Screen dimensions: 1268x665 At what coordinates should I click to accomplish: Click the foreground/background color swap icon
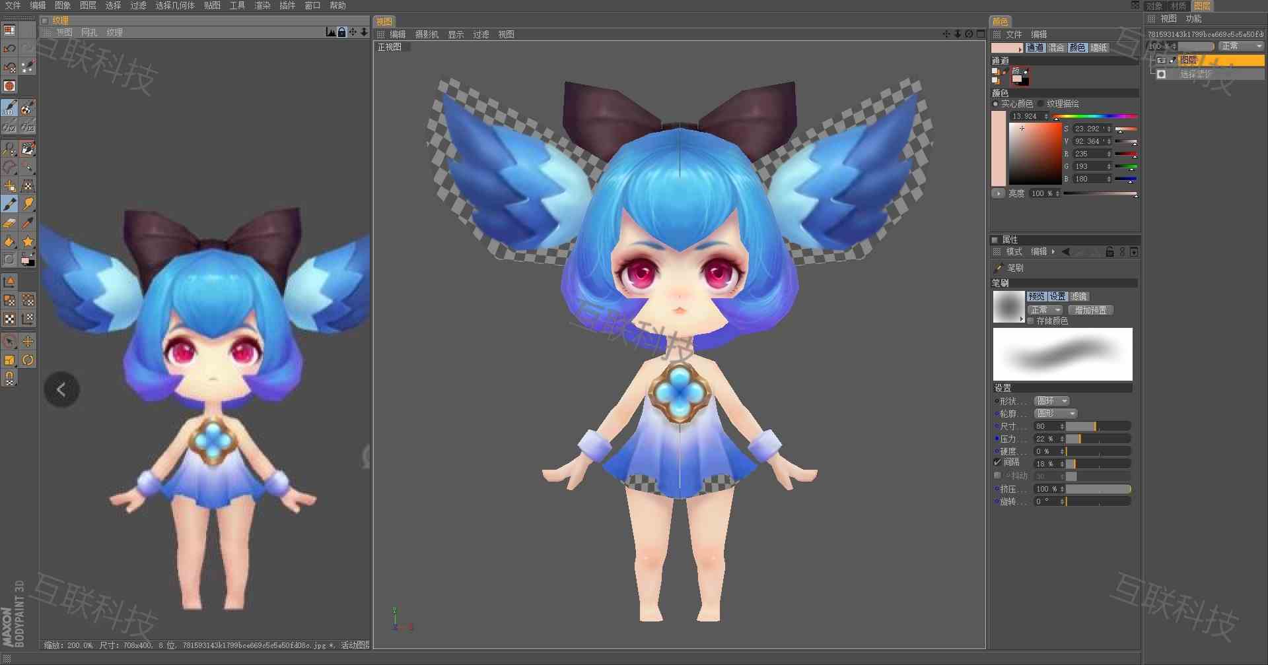[x=27, y=260]
